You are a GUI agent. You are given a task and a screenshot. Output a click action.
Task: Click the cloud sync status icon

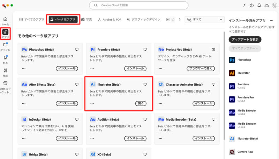[x=266, y=5]
